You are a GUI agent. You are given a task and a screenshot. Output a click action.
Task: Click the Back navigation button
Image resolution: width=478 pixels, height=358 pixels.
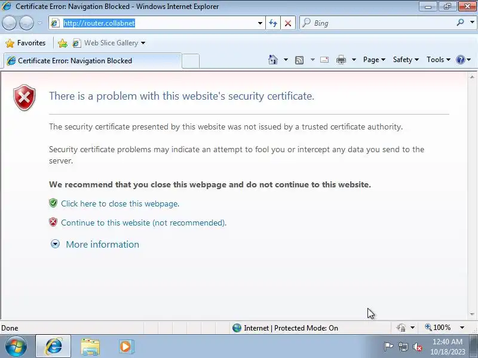pos(9,23)
